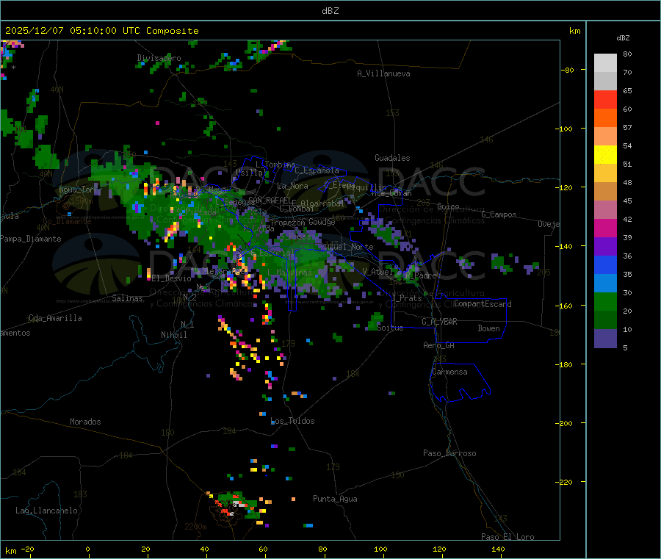
Task: Click the '2200m' elevation label
Action: (195, 527)
